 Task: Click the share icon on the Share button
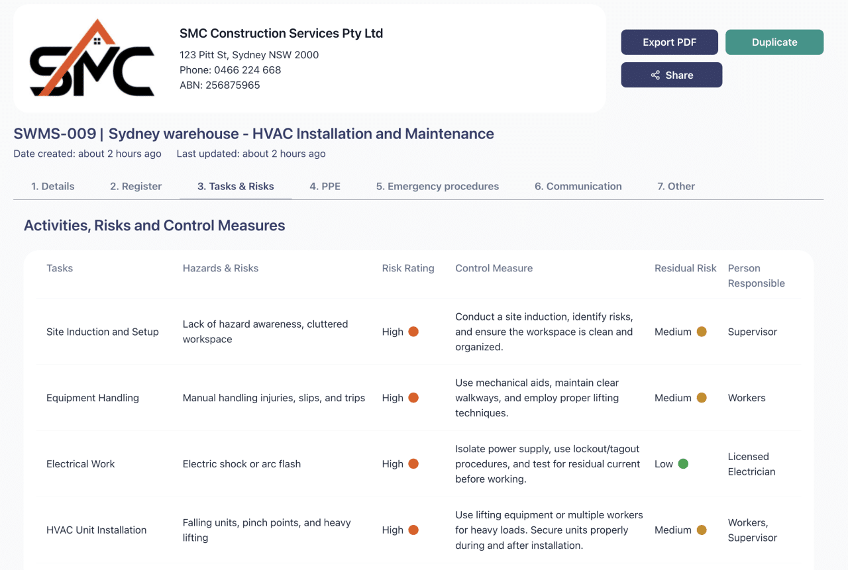655,75
